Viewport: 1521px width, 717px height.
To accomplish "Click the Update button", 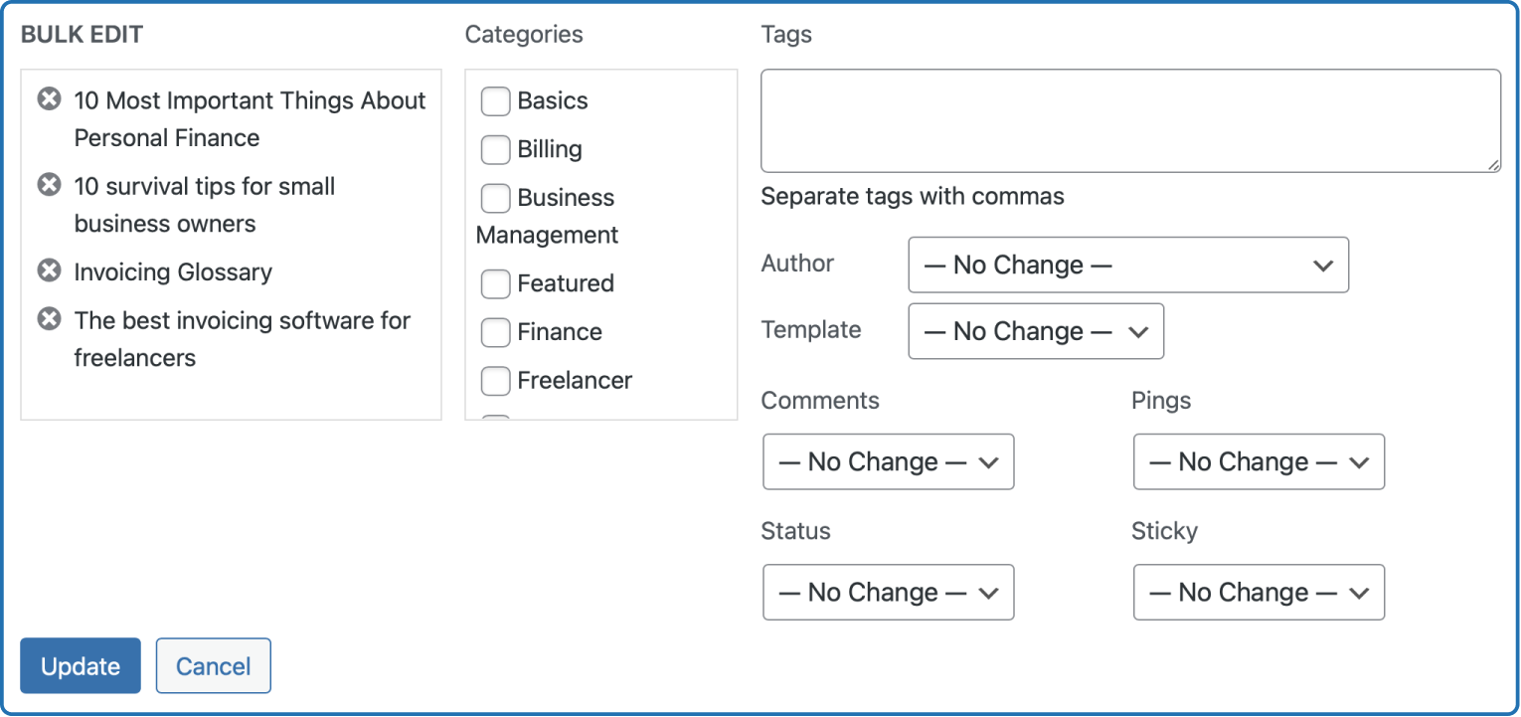I will tap(81, 666).
